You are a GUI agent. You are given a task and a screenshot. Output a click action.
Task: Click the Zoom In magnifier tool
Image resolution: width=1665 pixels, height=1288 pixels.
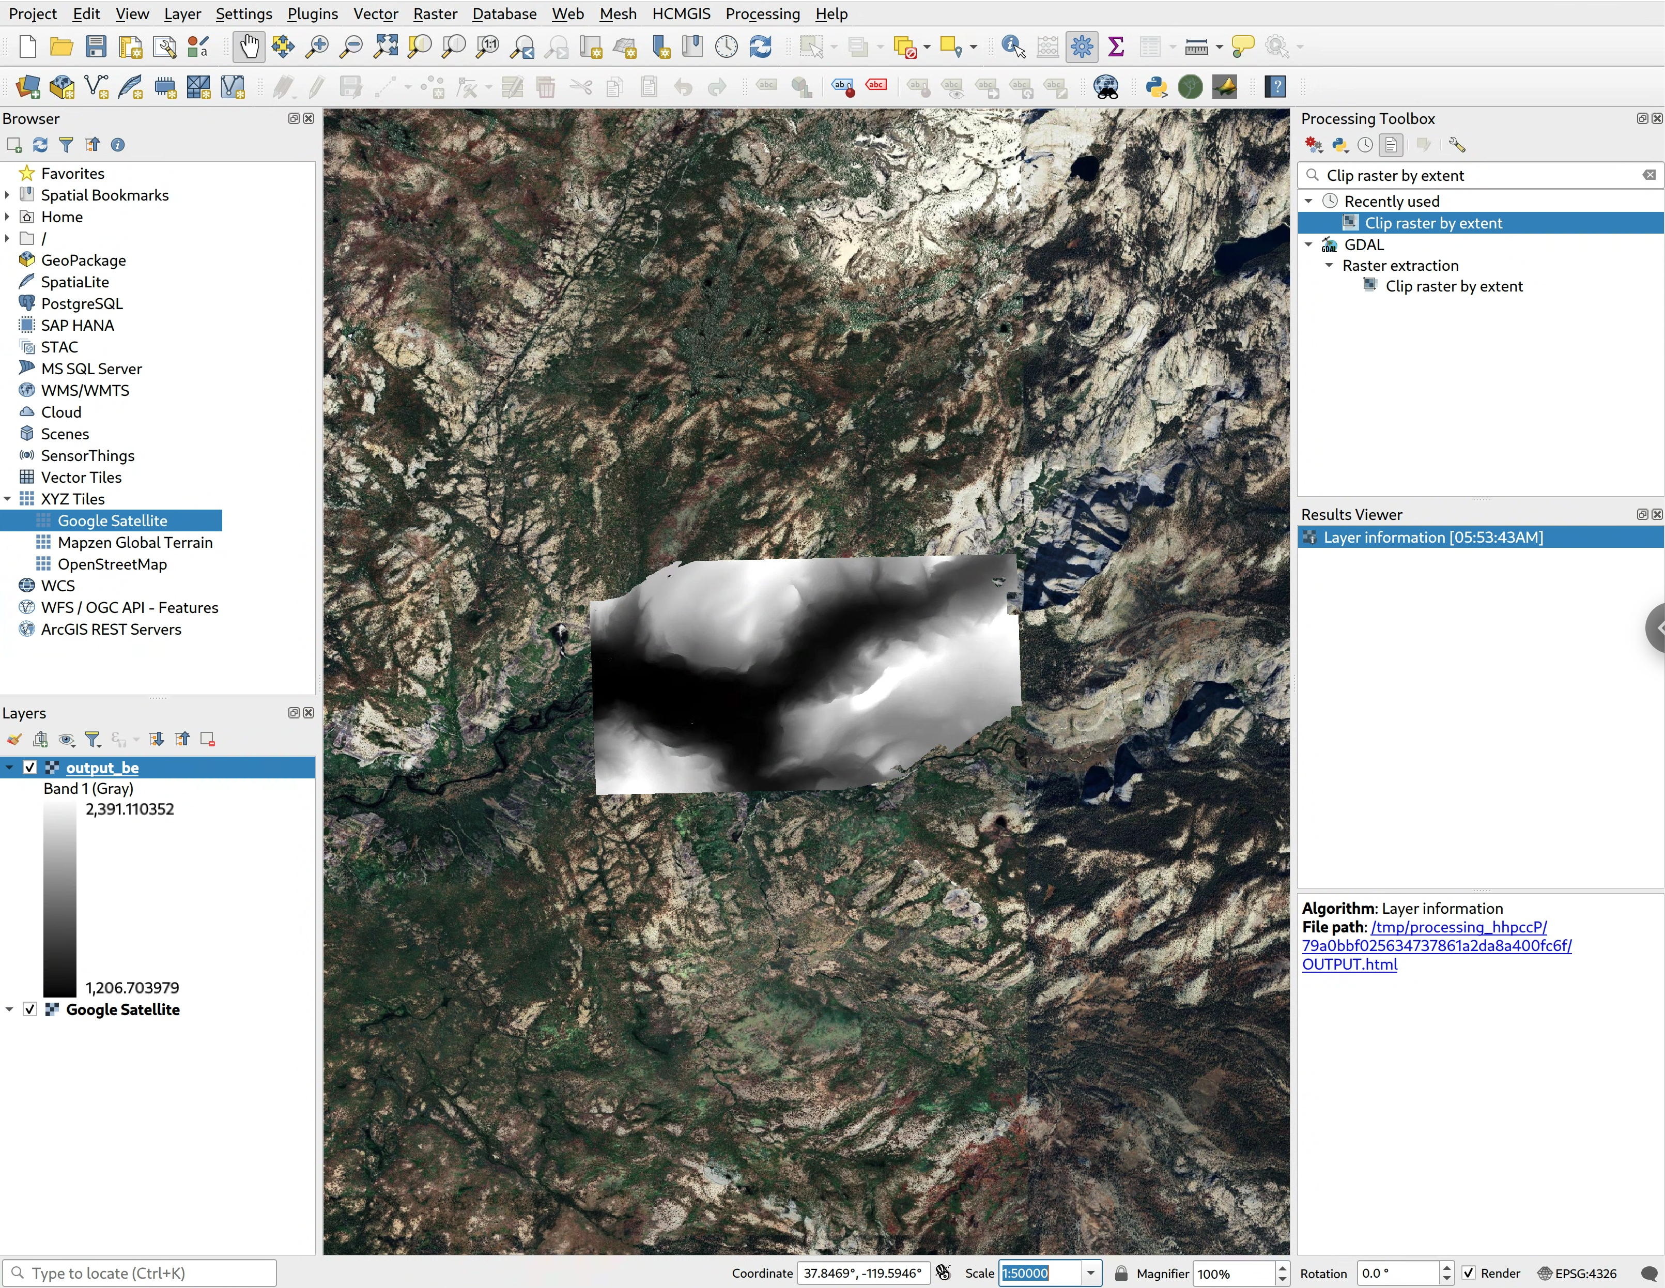point(316,47)
